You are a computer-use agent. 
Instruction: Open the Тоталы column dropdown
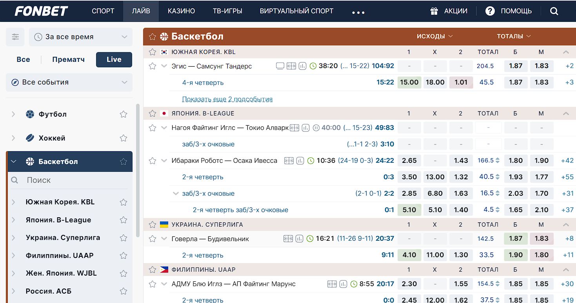pyautogui.click(x=514, y=36)
